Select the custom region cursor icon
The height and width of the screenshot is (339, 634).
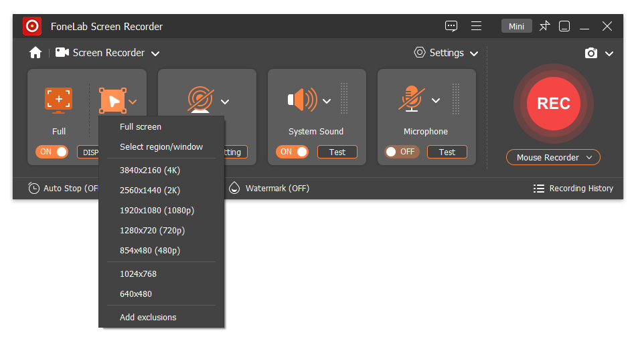click(x=113, y=100)
